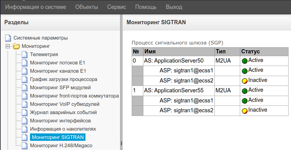Open Информация о накопителях page
Screen dimensions: 291x150
point(63,129)
